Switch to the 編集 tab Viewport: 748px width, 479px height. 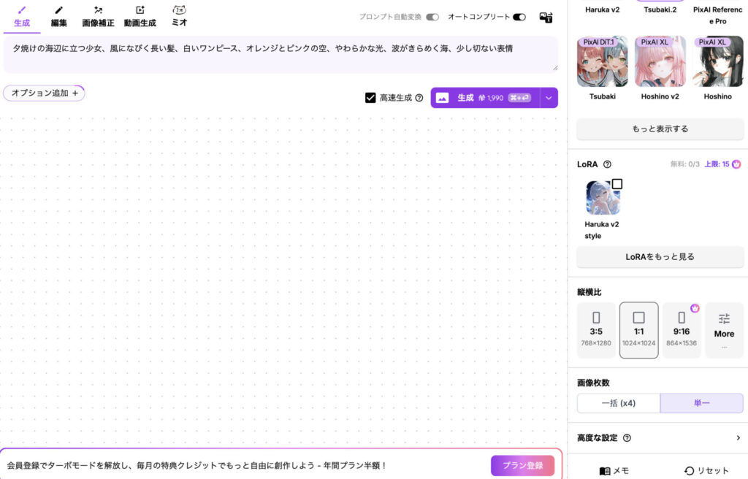(59, 17)
